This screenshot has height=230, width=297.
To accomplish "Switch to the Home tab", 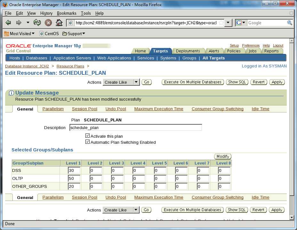I will tap(140, 51).
